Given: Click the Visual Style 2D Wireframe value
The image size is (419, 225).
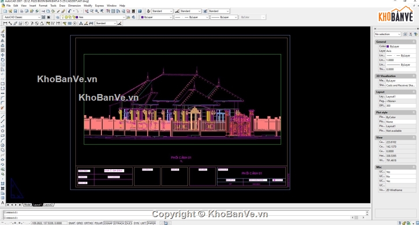Looking at the screenshot, I should (401, 190).
